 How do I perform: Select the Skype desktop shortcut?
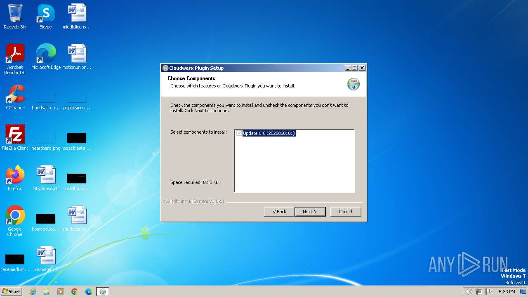(x=46, y=16)
